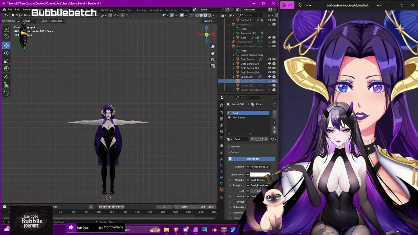Open the viewport Options dropdown

coord(209,21)
